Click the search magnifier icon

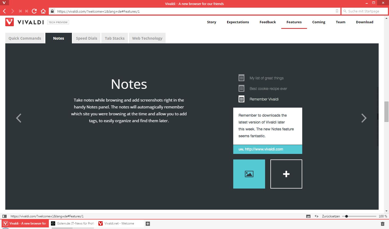(345, 11)
